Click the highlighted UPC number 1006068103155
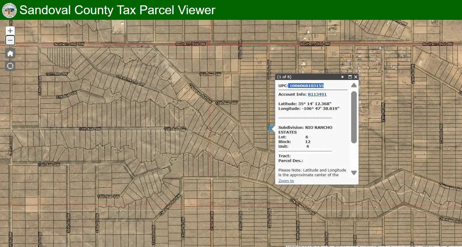The image size is (462, 247). (306, 86)
